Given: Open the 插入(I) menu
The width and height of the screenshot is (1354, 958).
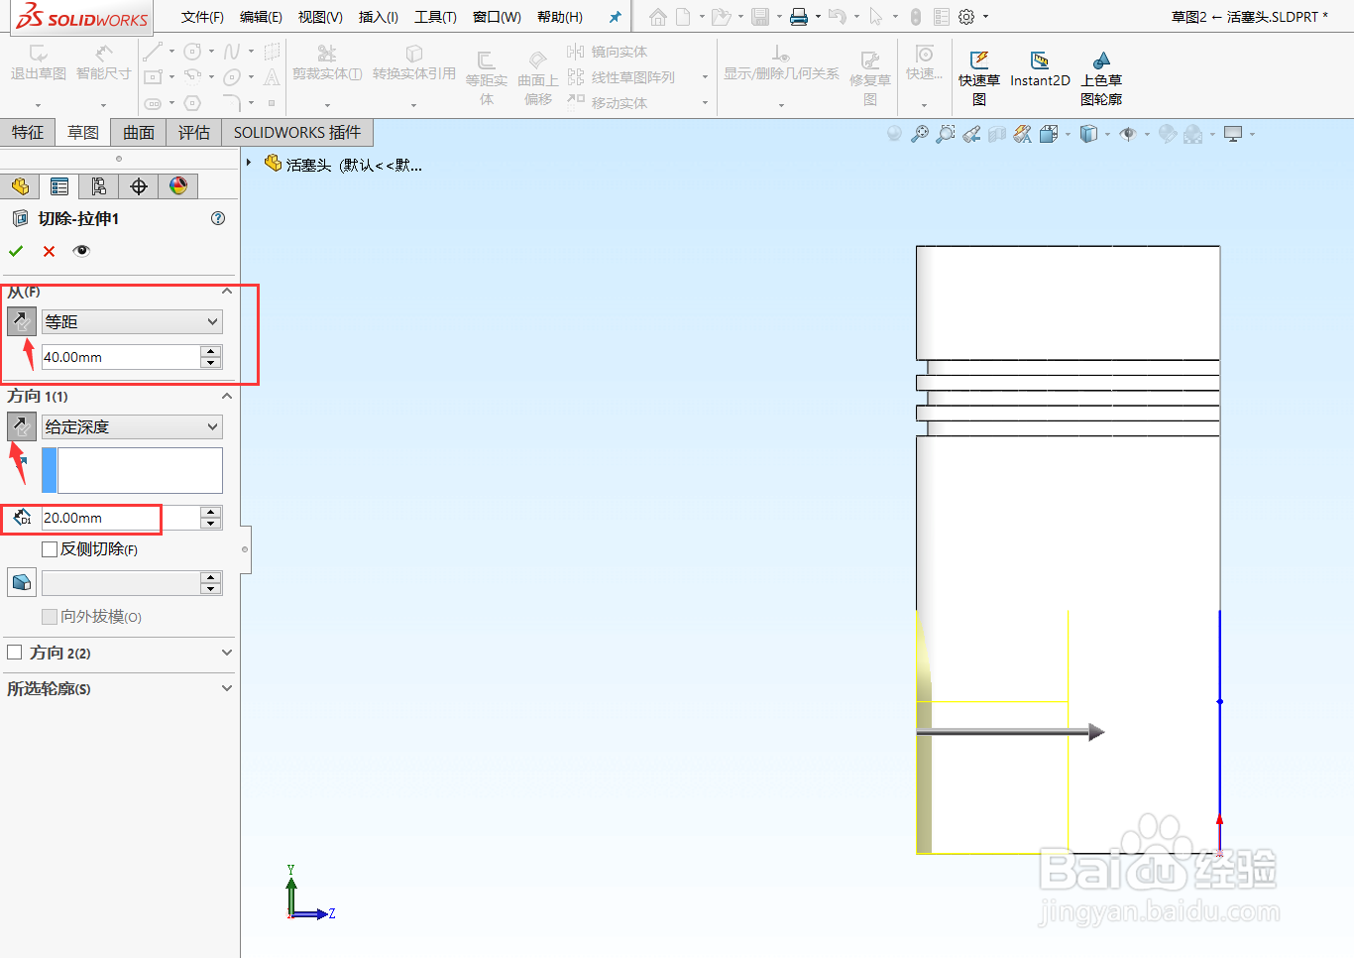Looking at the screenshot, I should pyautogui.click(x=378, y=16).
